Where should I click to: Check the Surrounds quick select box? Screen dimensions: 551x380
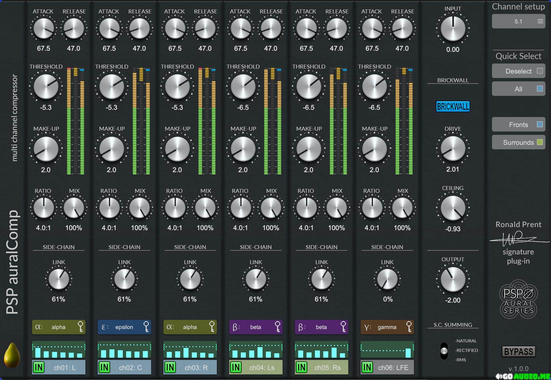pyautogui.click(x=540, y=142)
